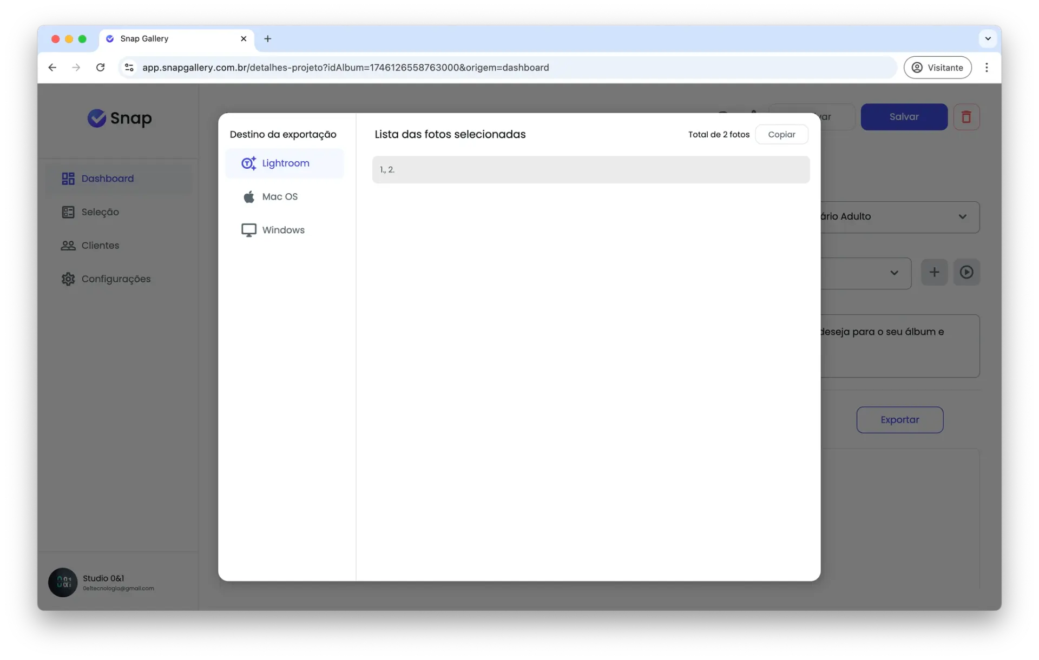1039x660 pixels.
Task: Open the browser three-dot menu
Action: (x=987, y=68)
